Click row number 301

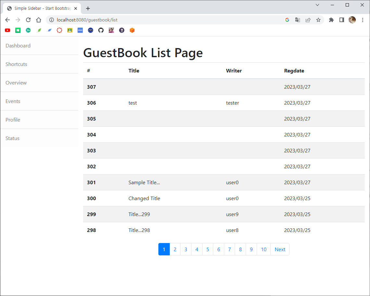[91, 182]
